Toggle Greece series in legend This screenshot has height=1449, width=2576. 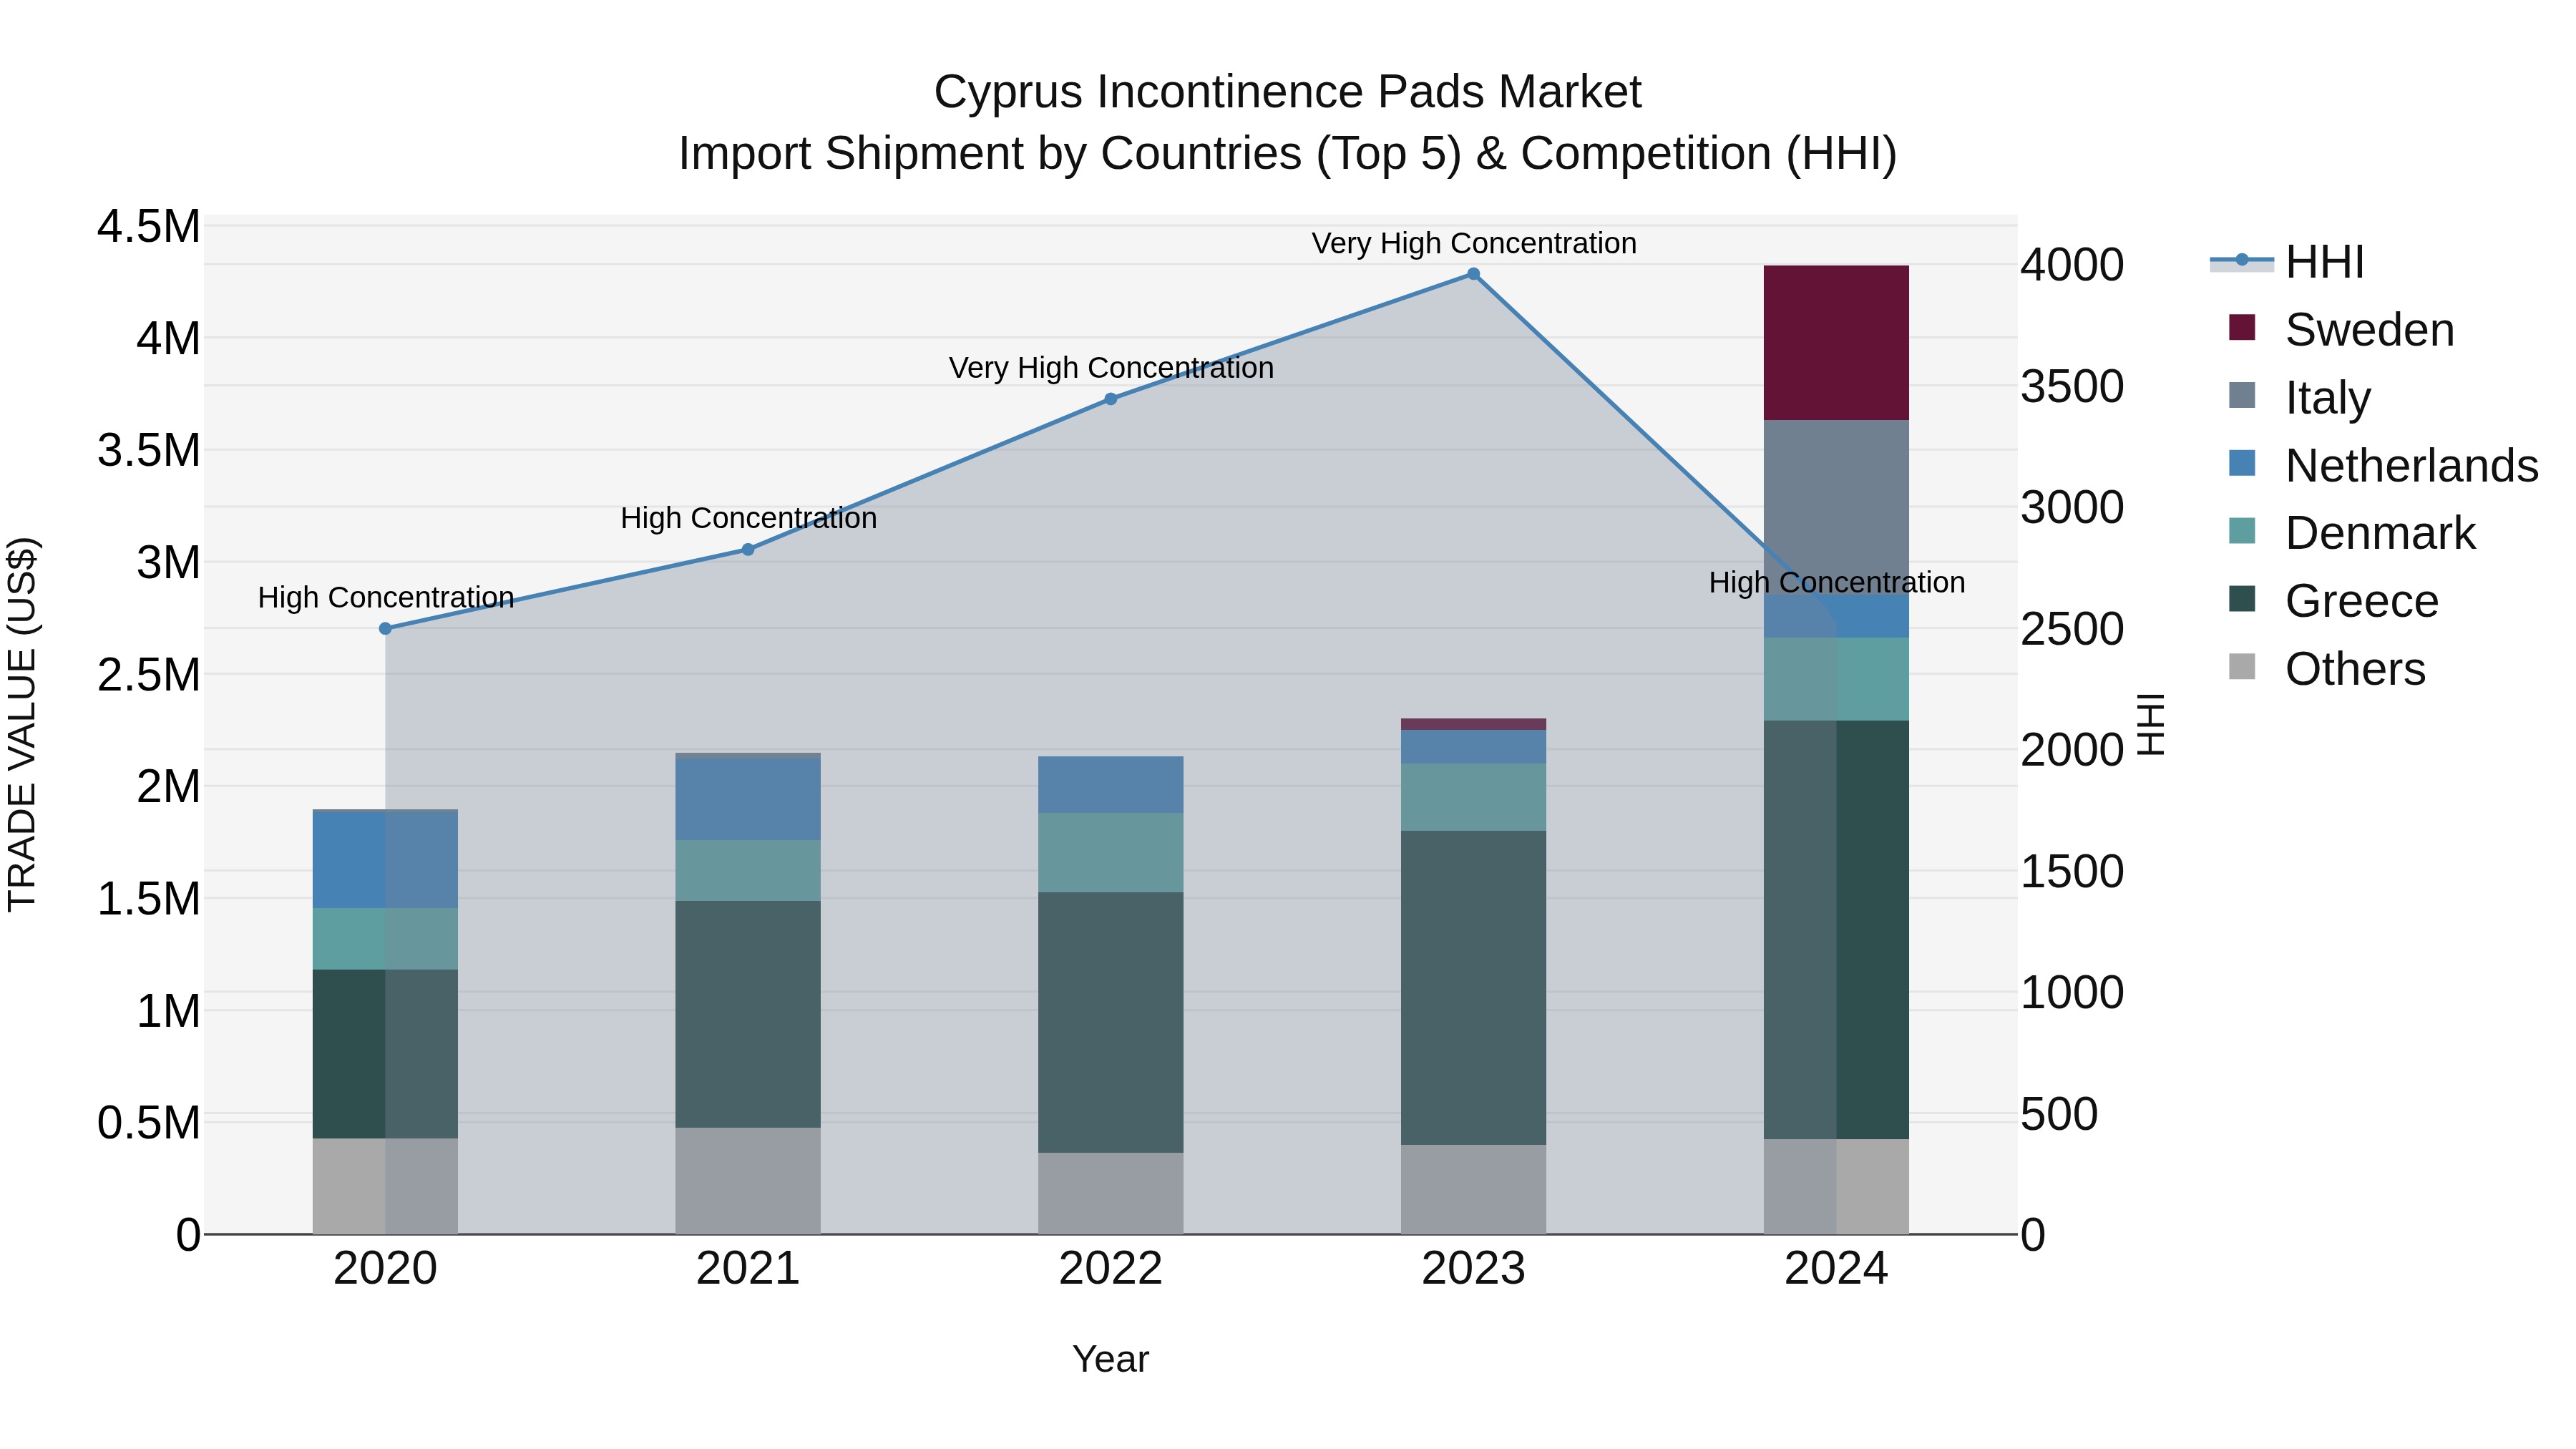tap(2334, 601)
